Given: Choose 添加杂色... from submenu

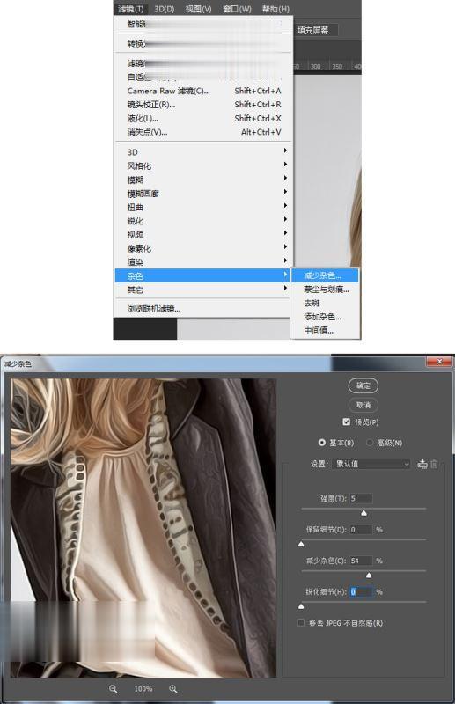Looking at the screenshot, I should [x=326, y=317].
